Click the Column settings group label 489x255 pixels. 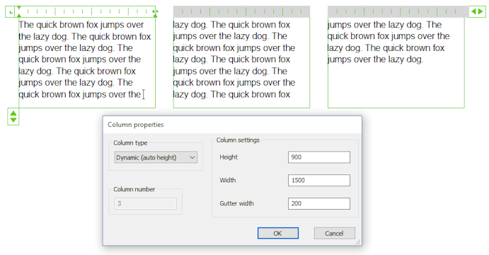coord(238,140)
